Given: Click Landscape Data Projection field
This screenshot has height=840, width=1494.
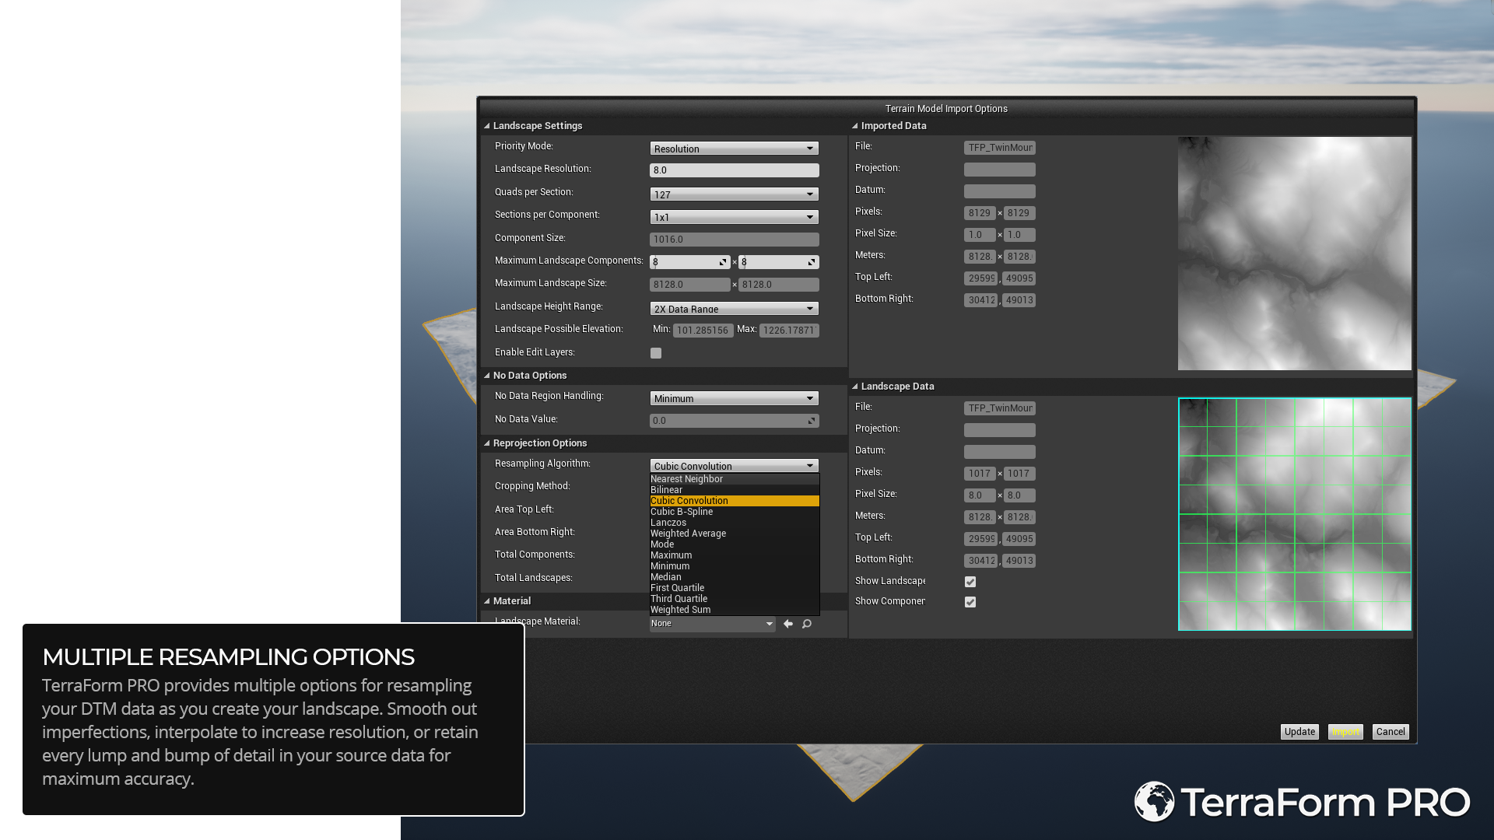Looking at the screenshot, I should click(1000, 430).
